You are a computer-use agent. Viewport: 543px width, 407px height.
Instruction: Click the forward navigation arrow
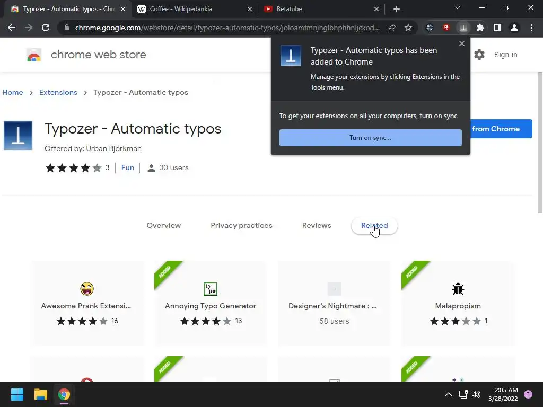pyautogui.click(x=29, y=28)
